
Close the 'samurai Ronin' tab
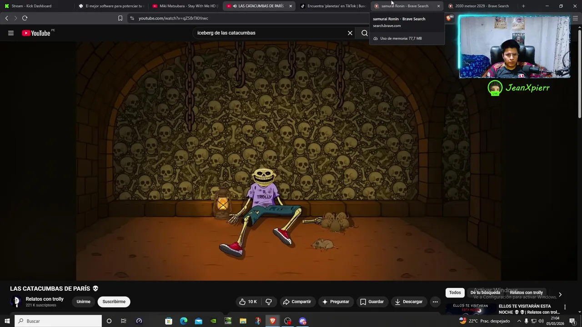(x=438, y=6)
